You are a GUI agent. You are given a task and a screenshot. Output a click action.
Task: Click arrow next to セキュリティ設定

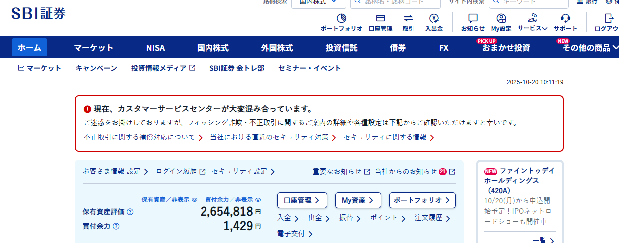(x=273, y=172)
